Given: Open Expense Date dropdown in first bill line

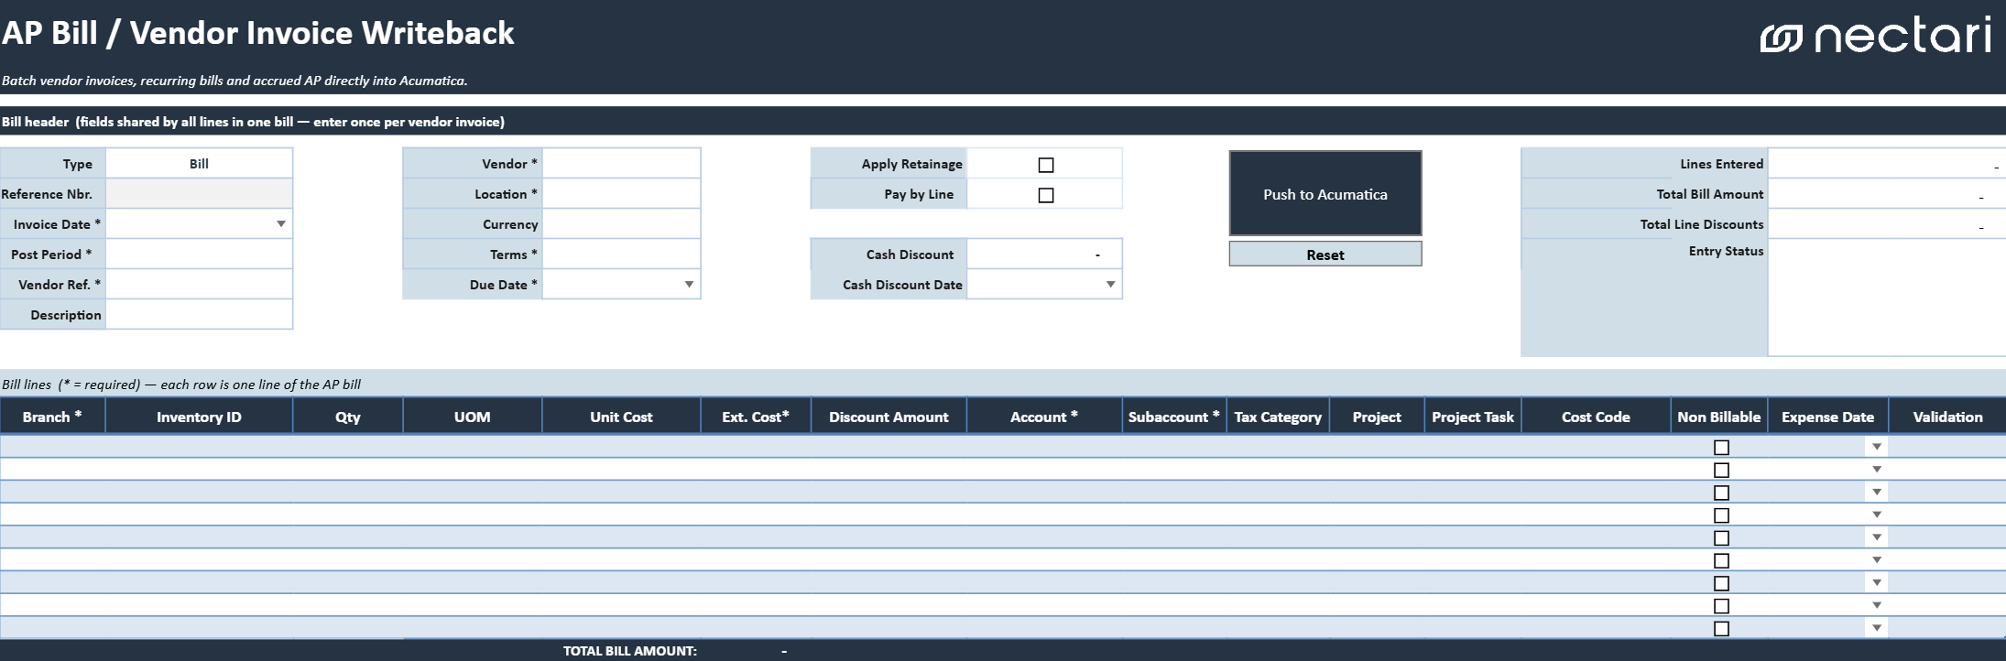Looking at the screenshot, I should (x=1877, y=447).
